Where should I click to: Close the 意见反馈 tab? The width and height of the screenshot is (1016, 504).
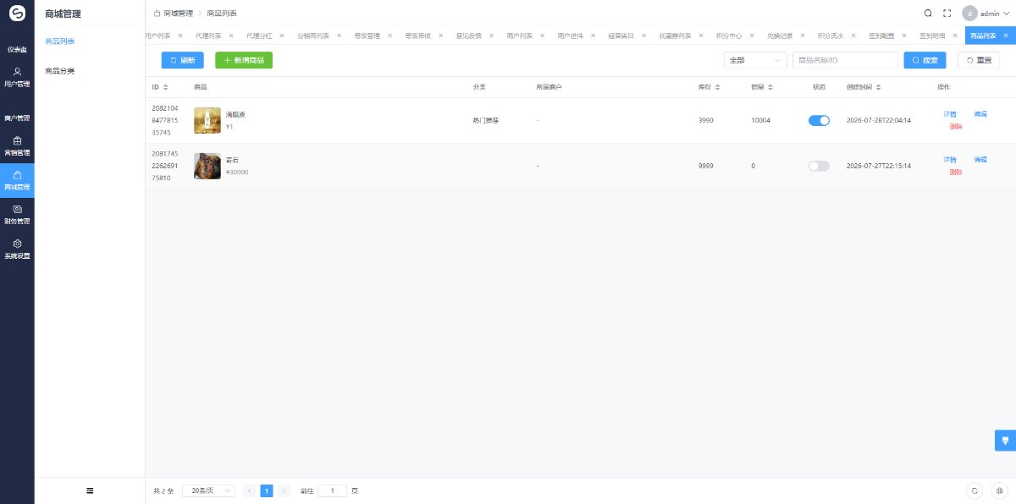point(491,36)
